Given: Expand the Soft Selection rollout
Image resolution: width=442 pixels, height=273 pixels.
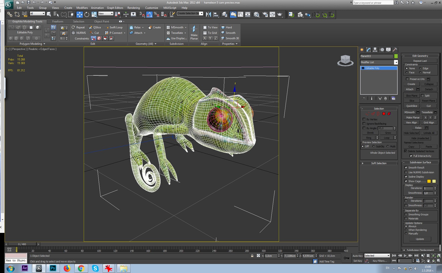Looking at the screenshot, I should [379, 163].
